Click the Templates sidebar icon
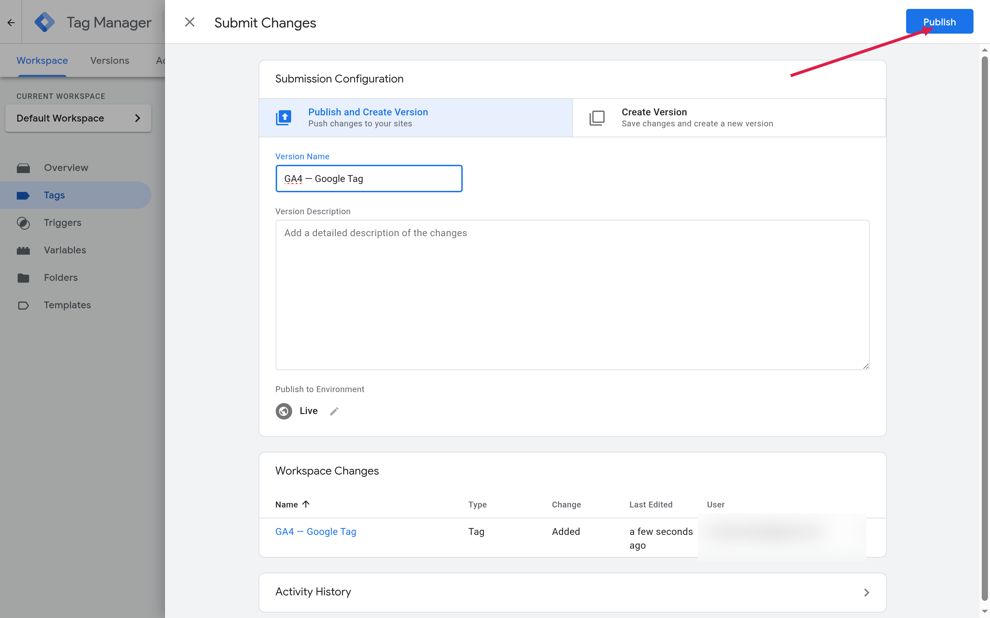The height and width of the screenshot is (618, 990). click(x=23, y=305)
